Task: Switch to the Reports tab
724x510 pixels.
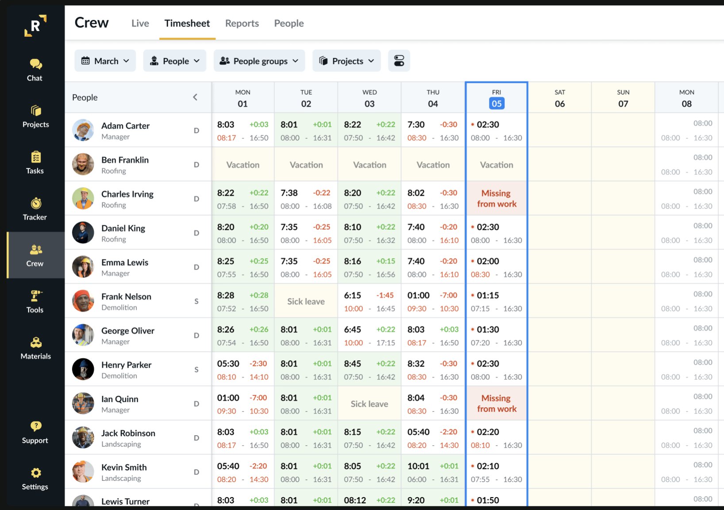Action: (242, 23)
